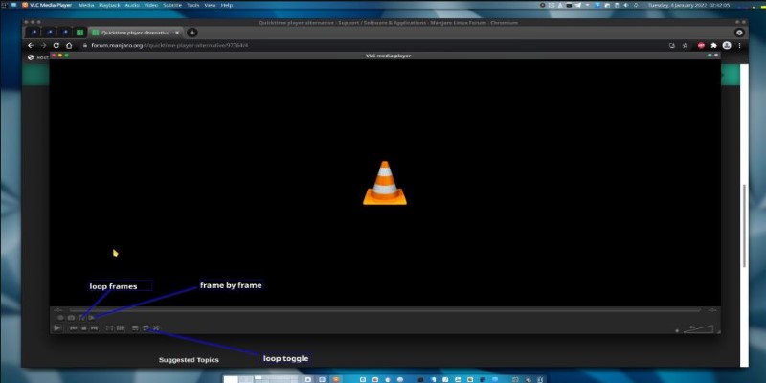Advance video frame by frame
Image resolution: width=766 pixels, height=383 pixels.
pyautogui.click(x=92, y=317)
